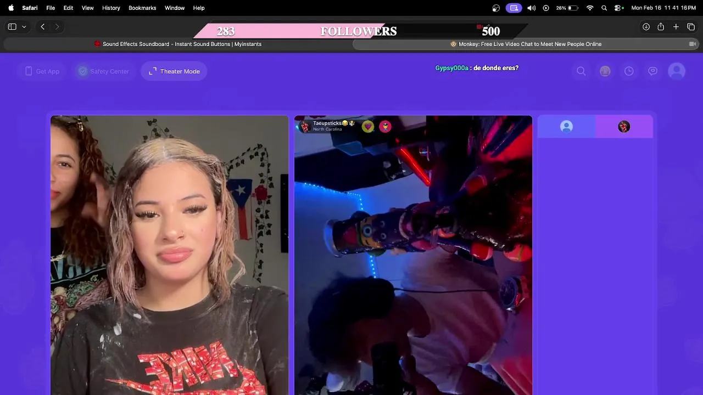Open the Edit menu

[68, 8]
